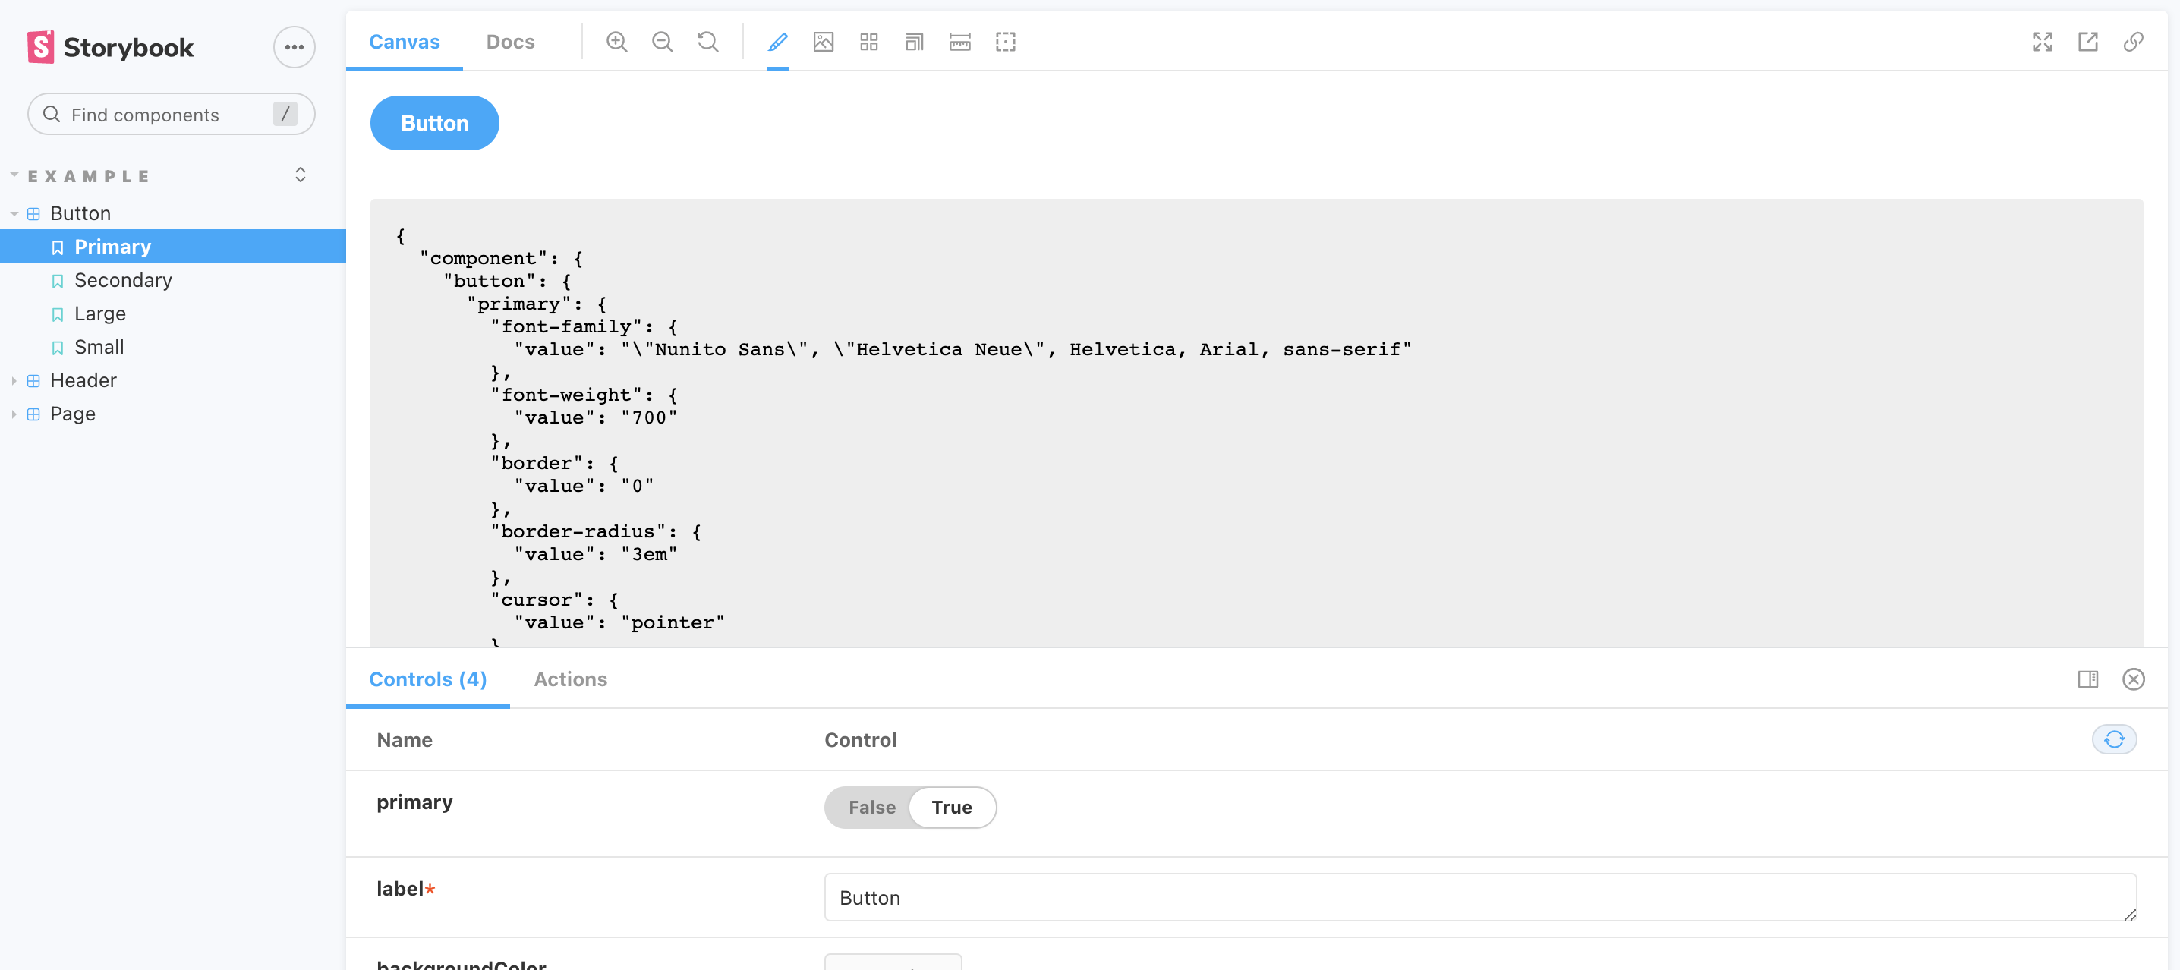Screen dimensions: 2180x970
Task: Expand the Button tree item
Action: pyautogui.click(x=14, y=213)
